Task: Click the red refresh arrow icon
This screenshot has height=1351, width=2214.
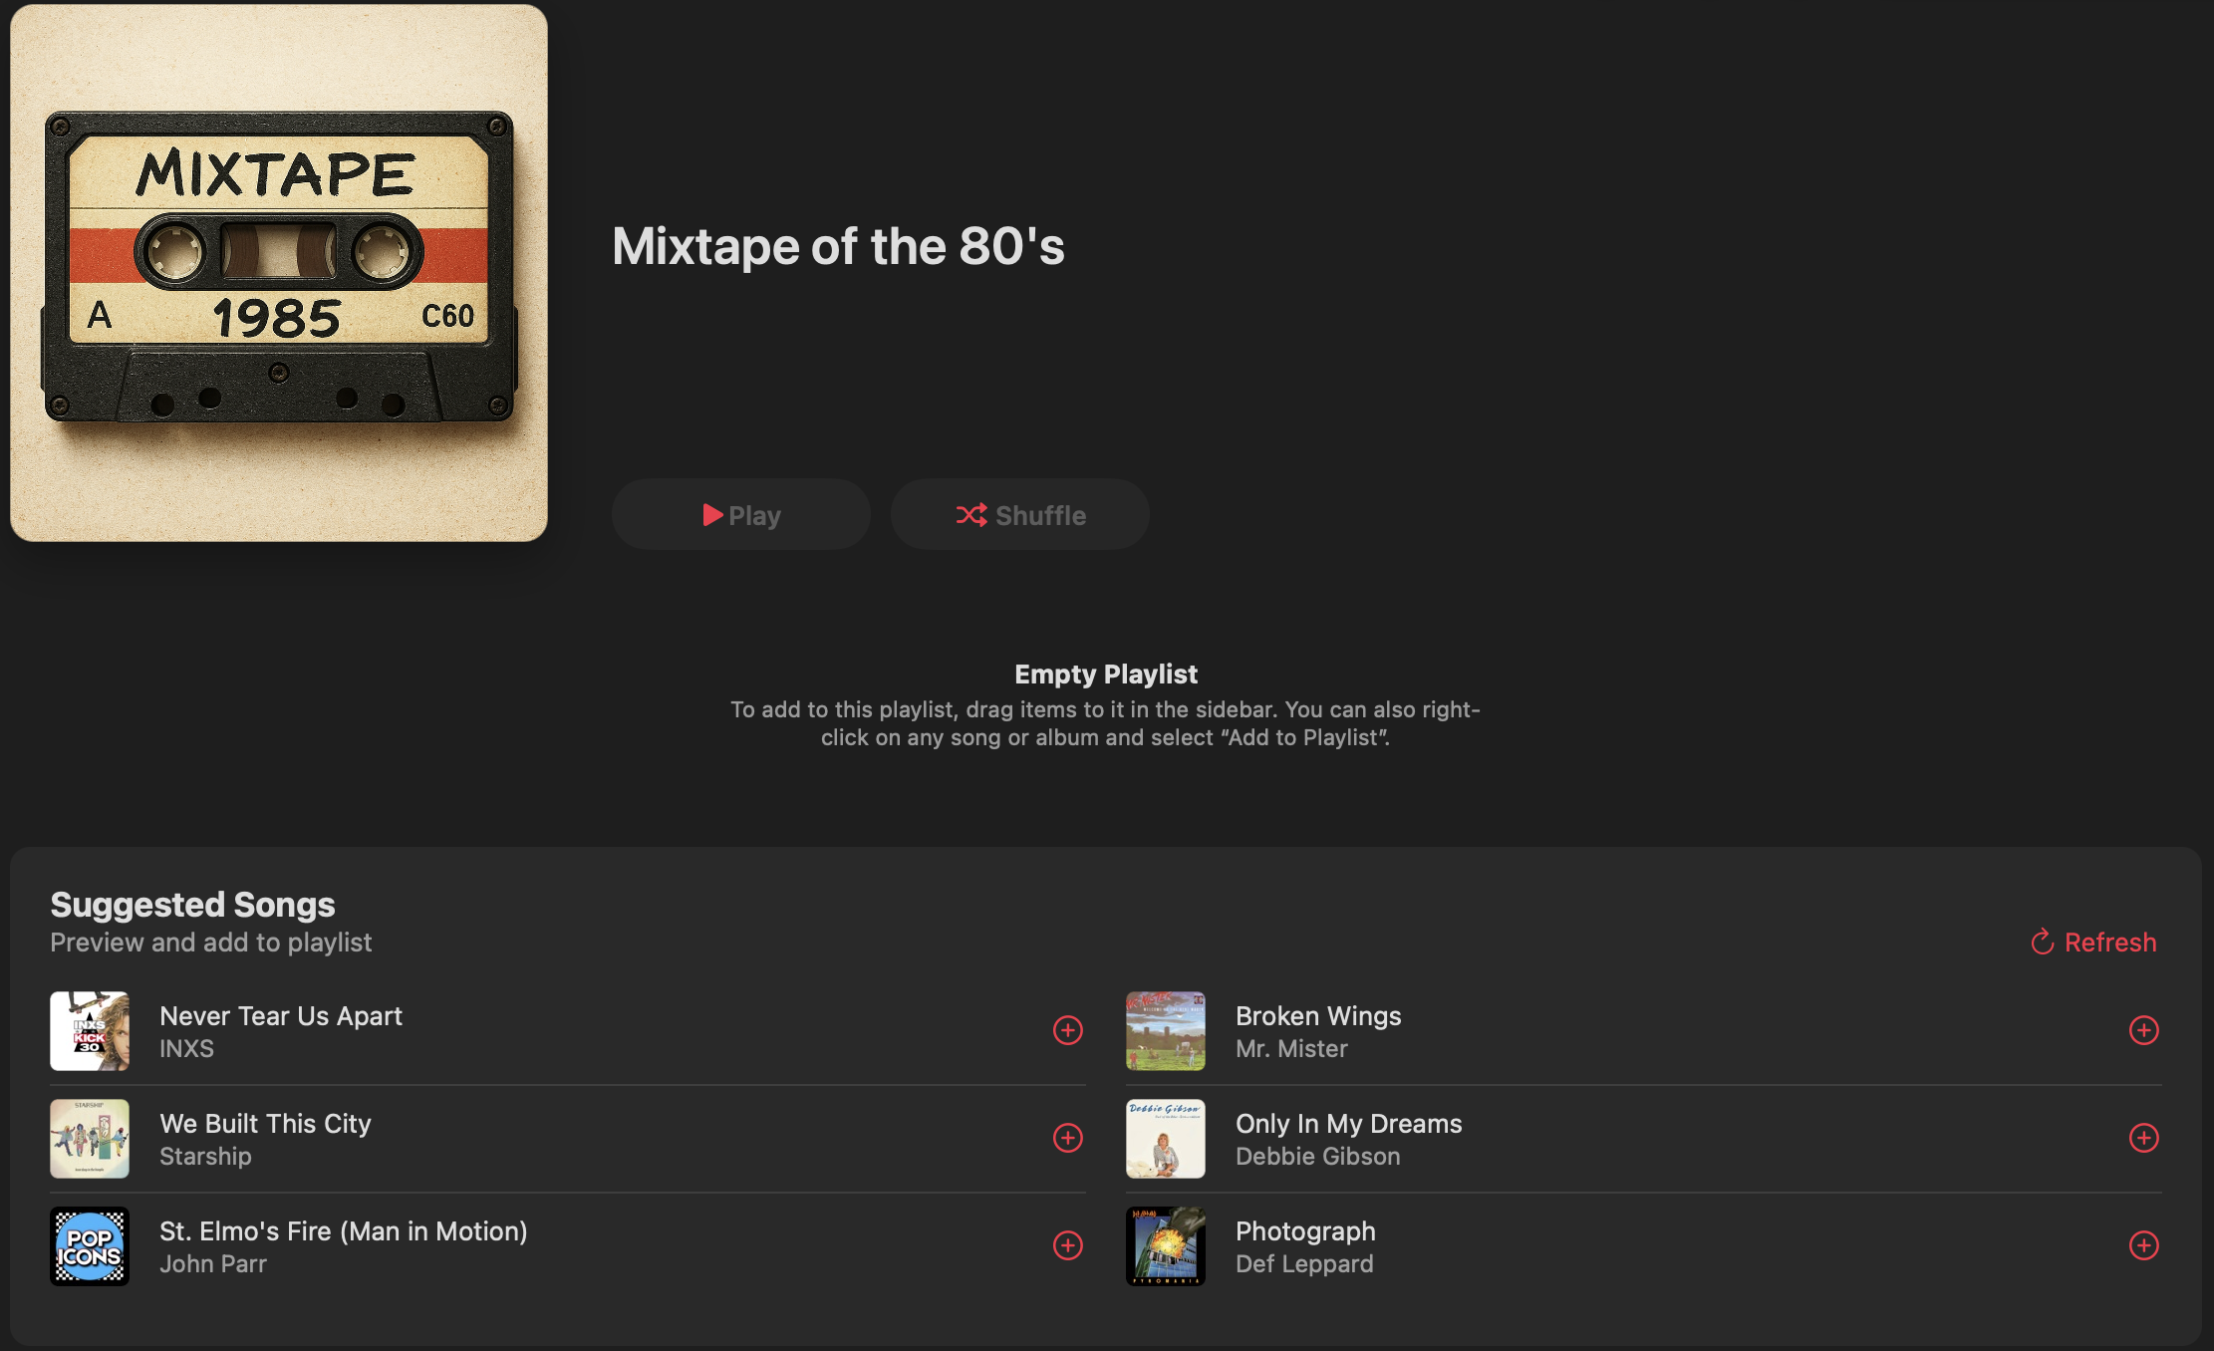Action: [x=2043, y=943]
